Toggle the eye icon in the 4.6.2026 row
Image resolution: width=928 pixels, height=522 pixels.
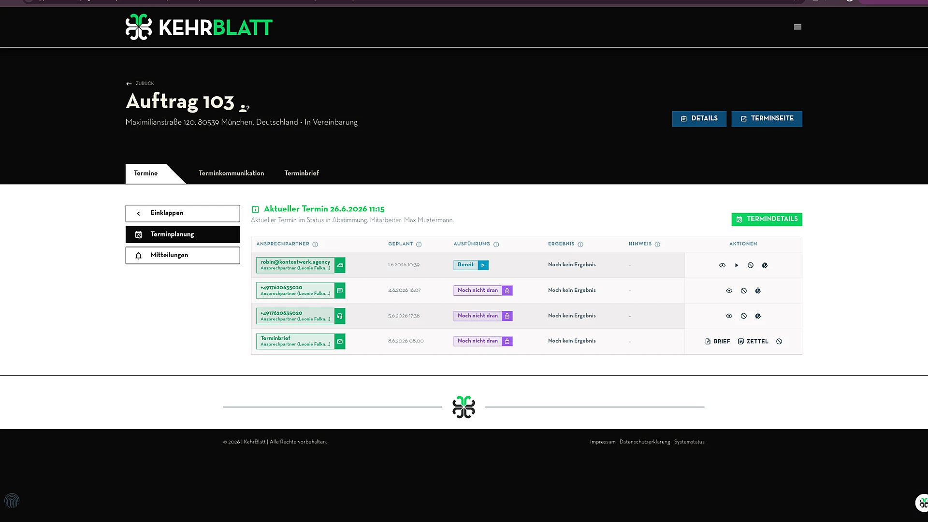[729, 290]
